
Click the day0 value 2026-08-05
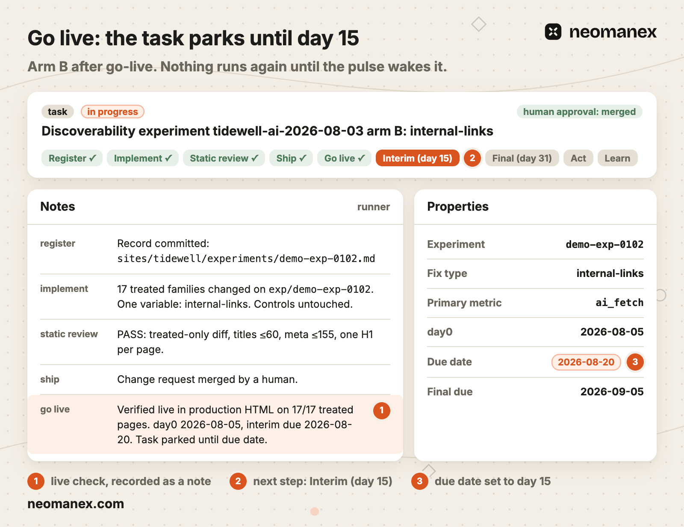[x=612, y=332]
